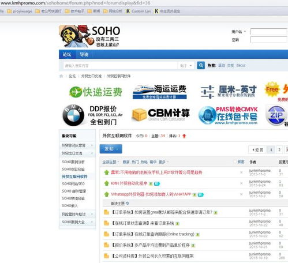The image size is (288, 263).
Task: Open the 发帖 new post dropdown button
Action: point(111,149)
